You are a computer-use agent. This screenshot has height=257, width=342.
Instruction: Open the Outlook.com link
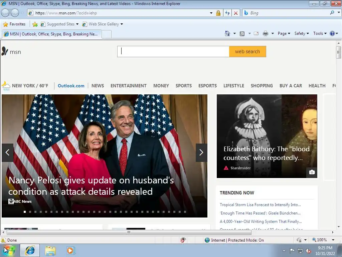tap(71, 86)
